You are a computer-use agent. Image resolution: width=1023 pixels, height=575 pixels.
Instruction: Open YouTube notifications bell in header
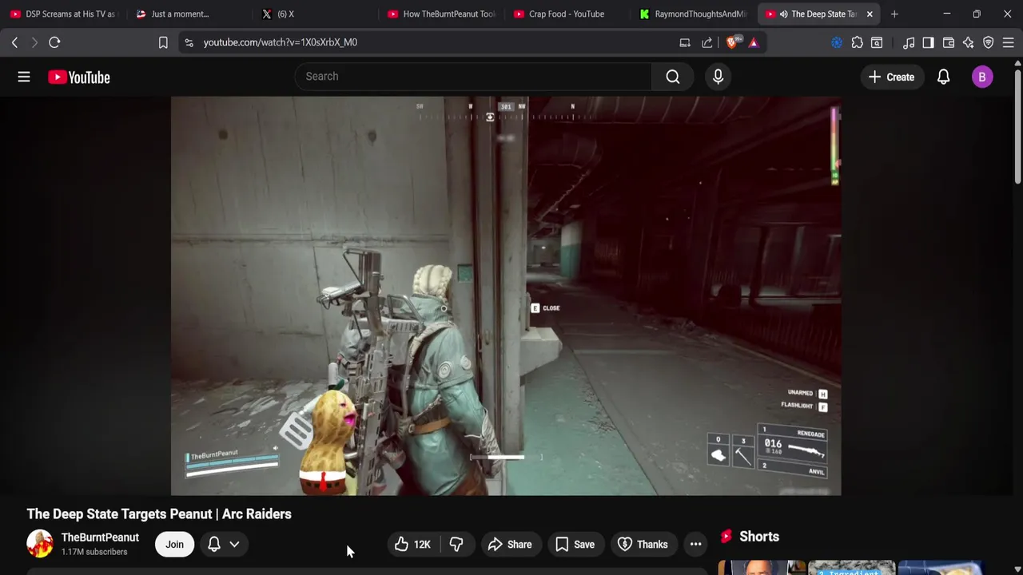point(943,77)
